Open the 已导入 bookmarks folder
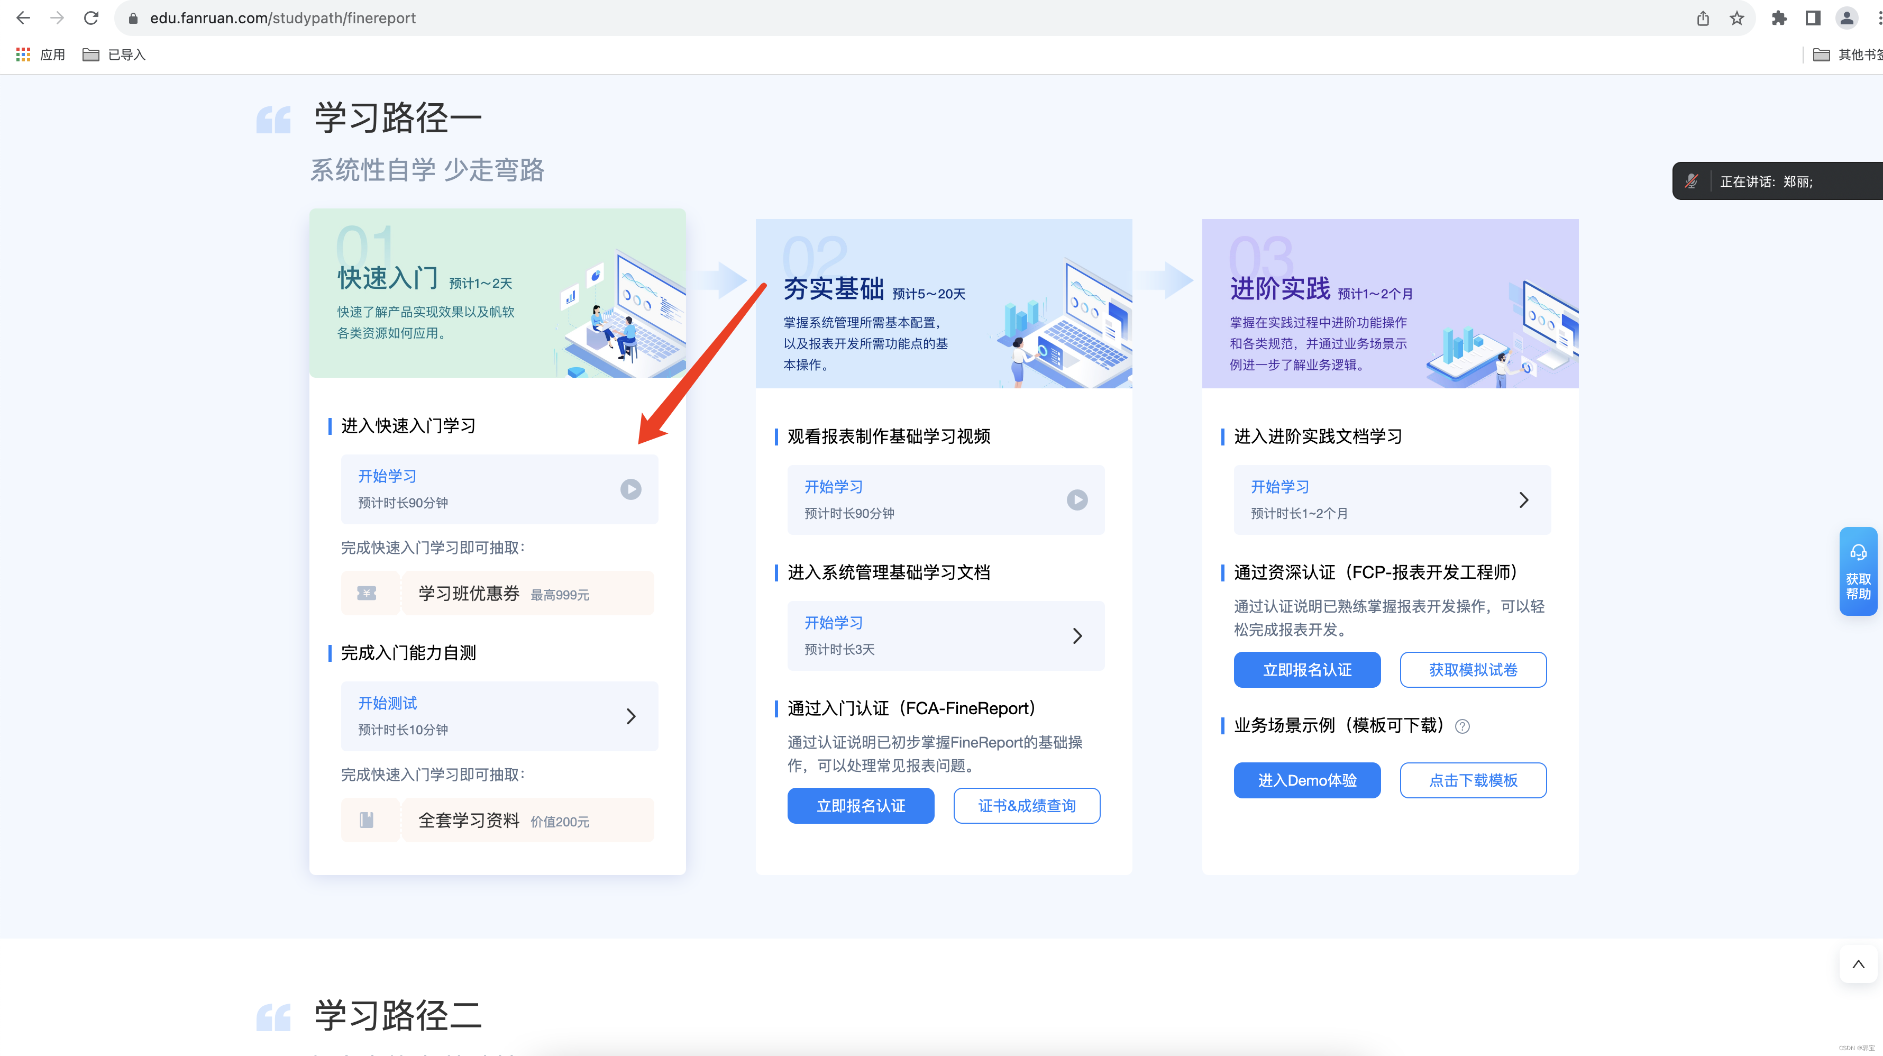Viewport: 1883px width, 1056px height. coord(114,55)
